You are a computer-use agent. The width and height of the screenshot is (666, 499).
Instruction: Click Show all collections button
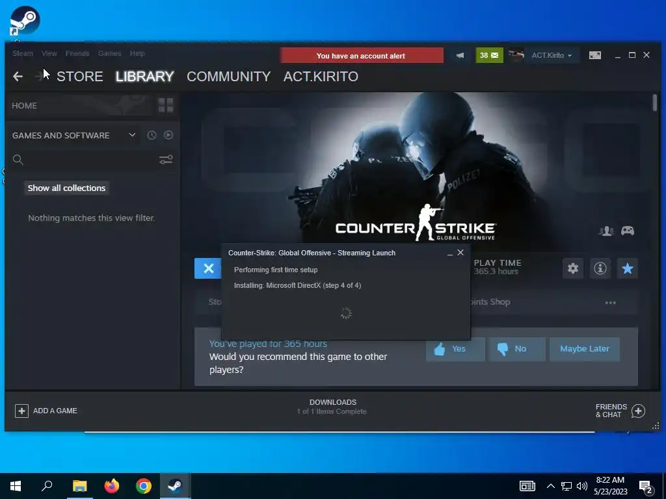[67, 188]
